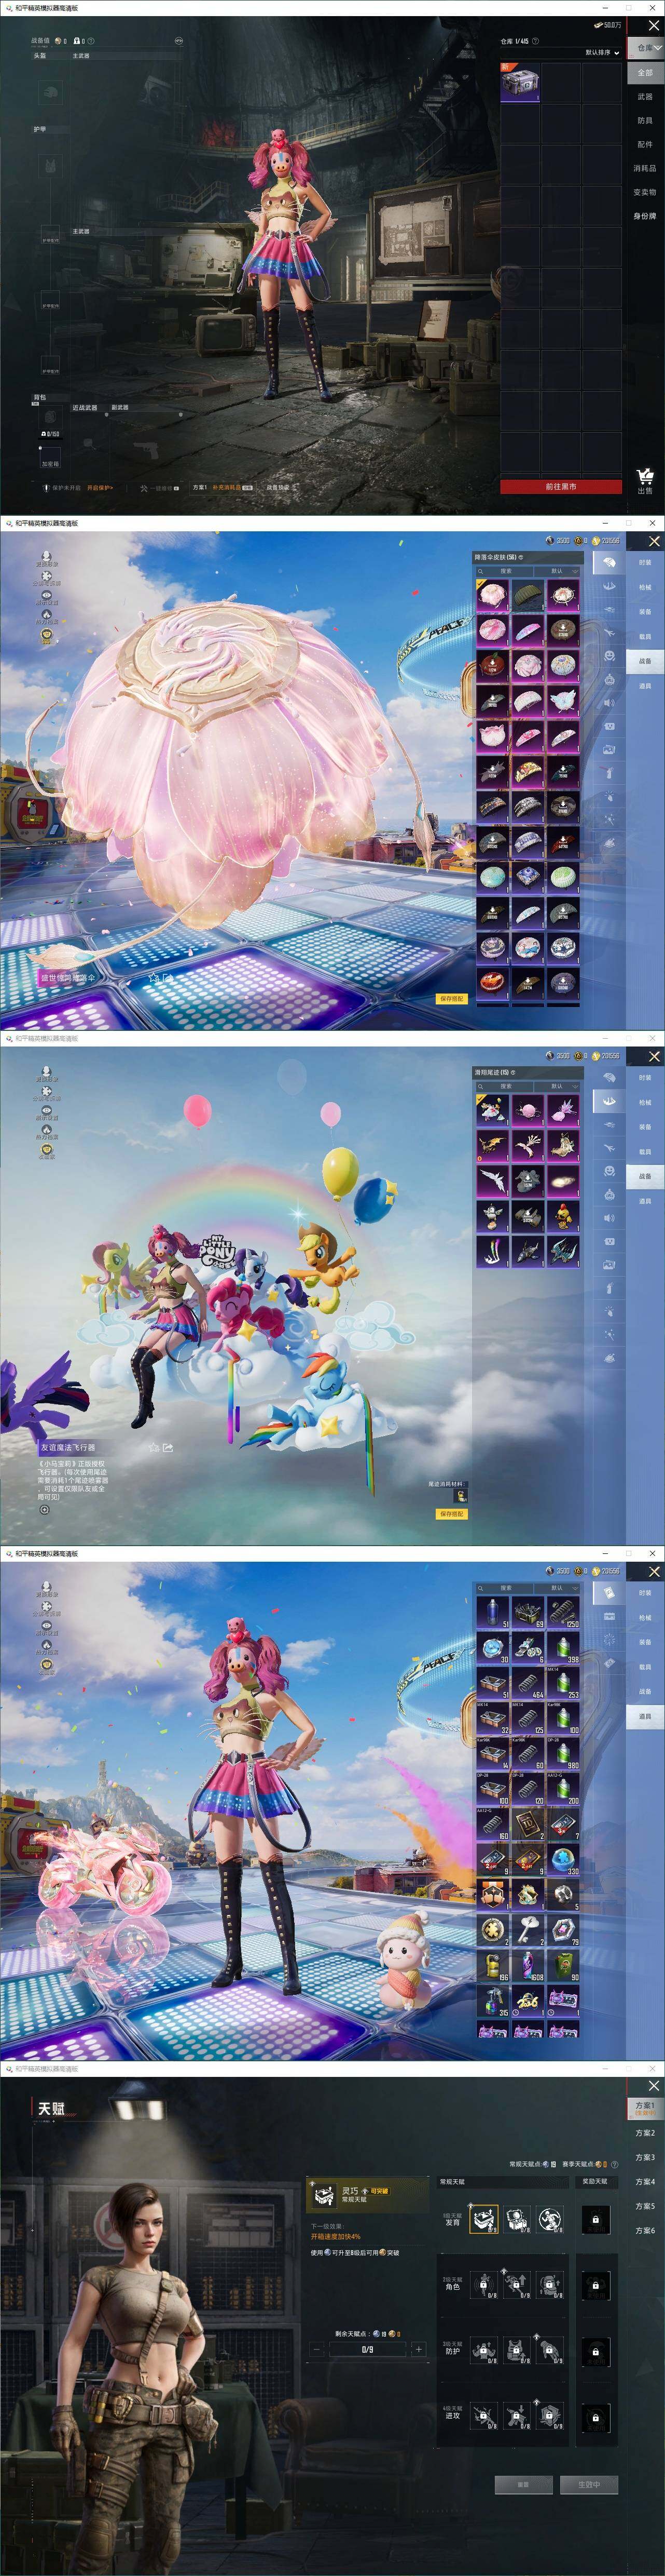Click 保存搭配 in parachute skin window
Screen dimensions: 665x2576
[x=451, y=999]
